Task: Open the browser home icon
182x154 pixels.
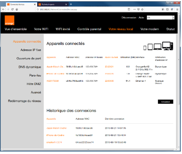Action: click(17, 9)
